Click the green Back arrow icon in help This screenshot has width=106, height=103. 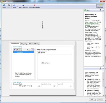85,10
